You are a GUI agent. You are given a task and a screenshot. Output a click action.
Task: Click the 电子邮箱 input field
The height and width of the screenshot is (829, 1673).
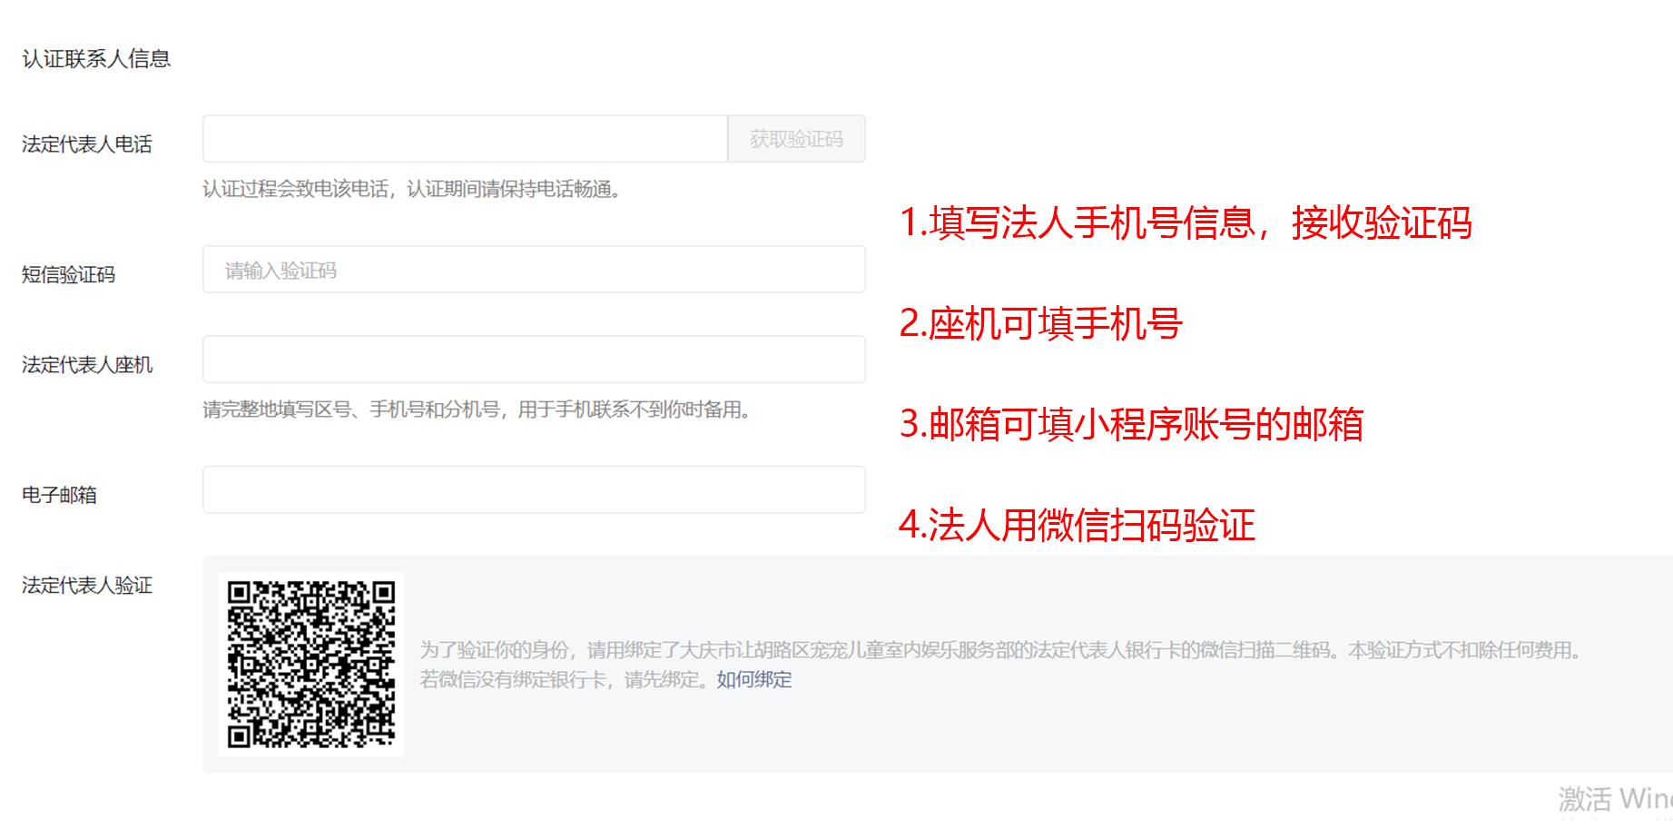coord(534,490)
